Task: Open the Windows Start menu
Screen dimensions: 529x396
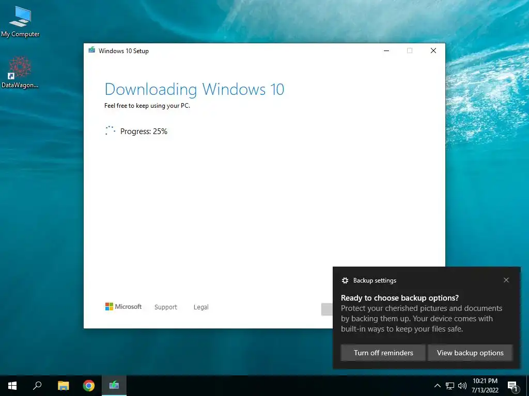Action: (12, 386)
